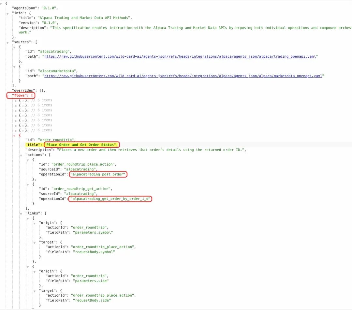Collapse the "sources" array

coord(7,43)
